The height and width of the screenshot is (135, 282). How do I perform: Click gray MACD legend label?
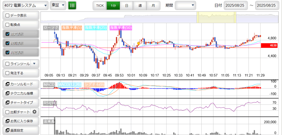[x=49, y=85]
